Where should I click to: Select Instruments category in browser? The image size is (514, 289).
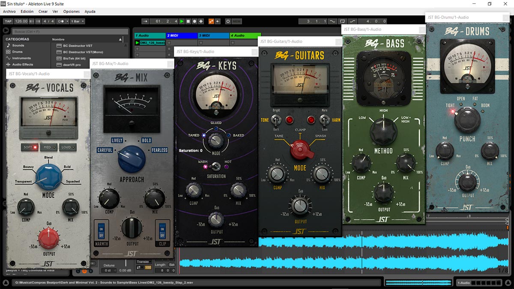[x=21, y=58]
